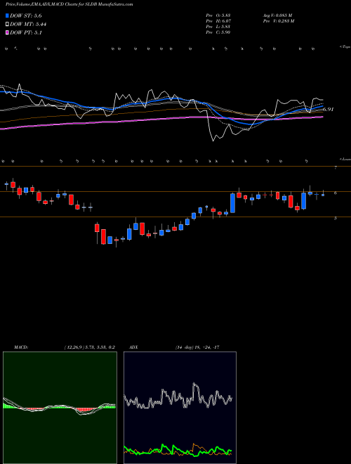Open the green MACD histogram chart panel
351x464 pixels.
point(60,408)
